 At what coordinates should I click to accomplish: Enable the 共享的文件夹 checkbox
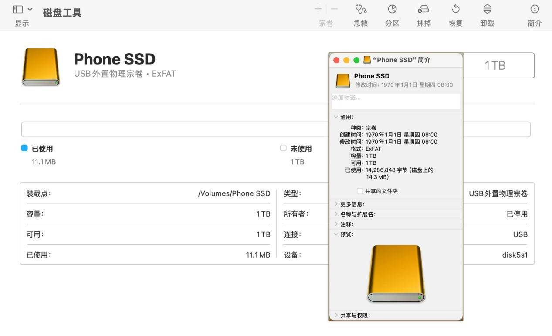(x=360, y=191)
